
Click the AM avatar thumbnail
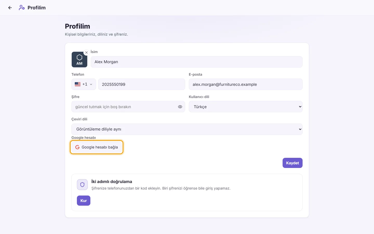coord(79,60)
